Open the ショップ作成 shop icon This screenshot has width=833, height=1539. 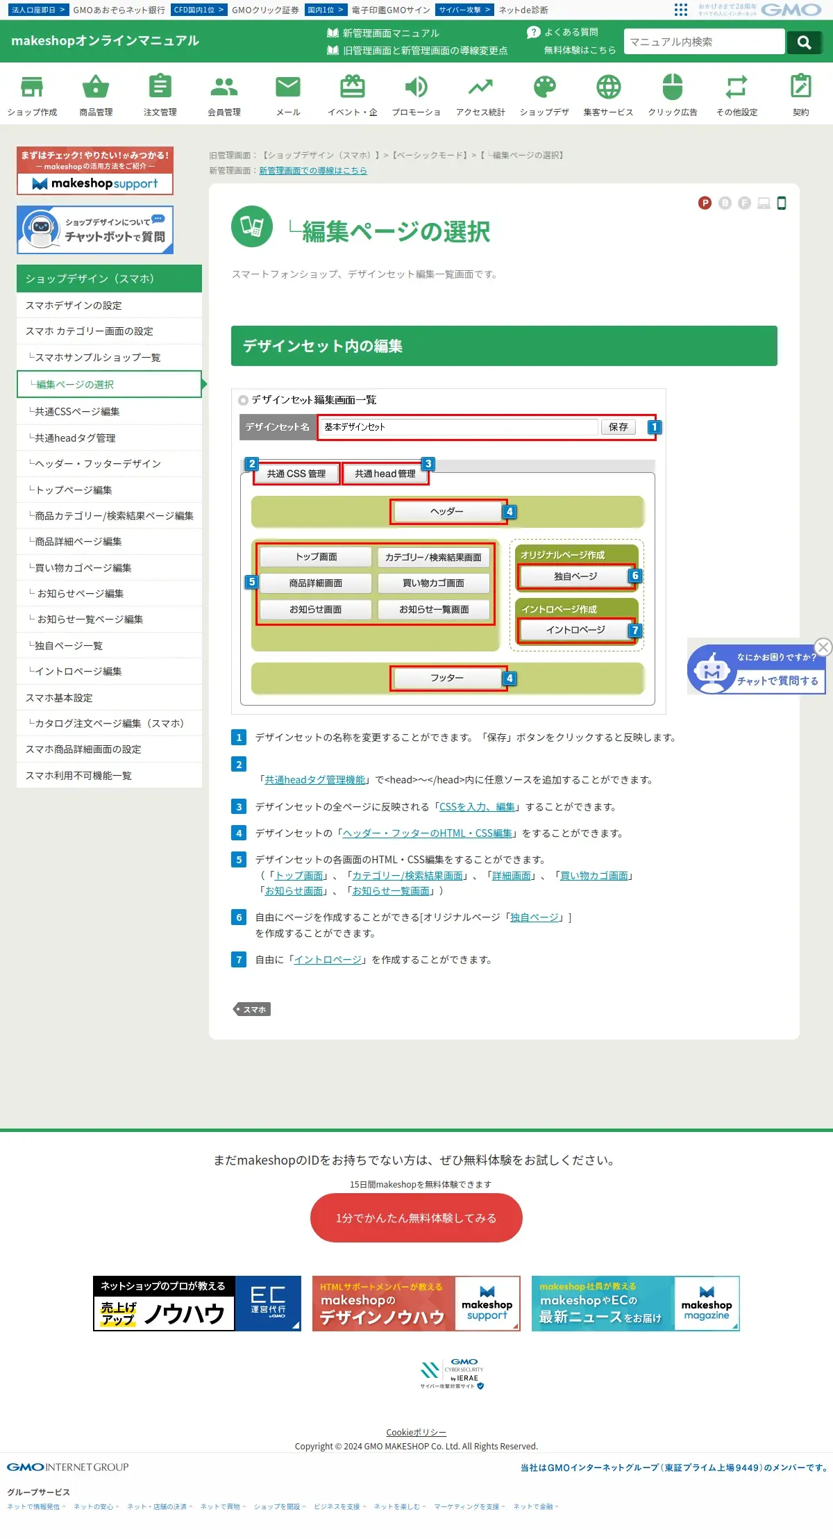click(x=32, y=88)
